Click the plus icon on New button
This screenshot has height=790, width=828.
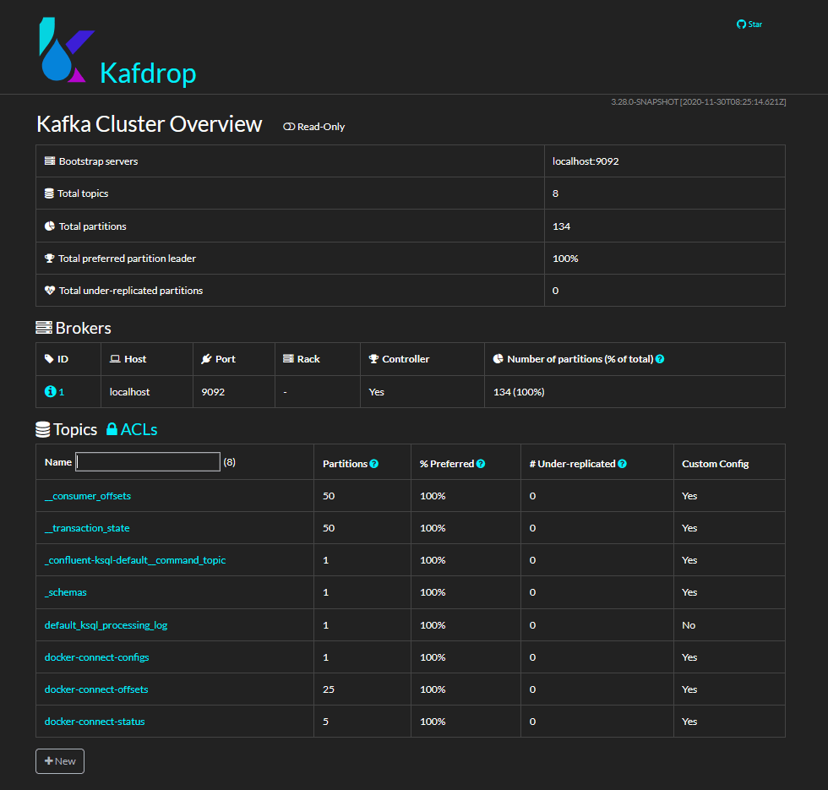point(49,761)
